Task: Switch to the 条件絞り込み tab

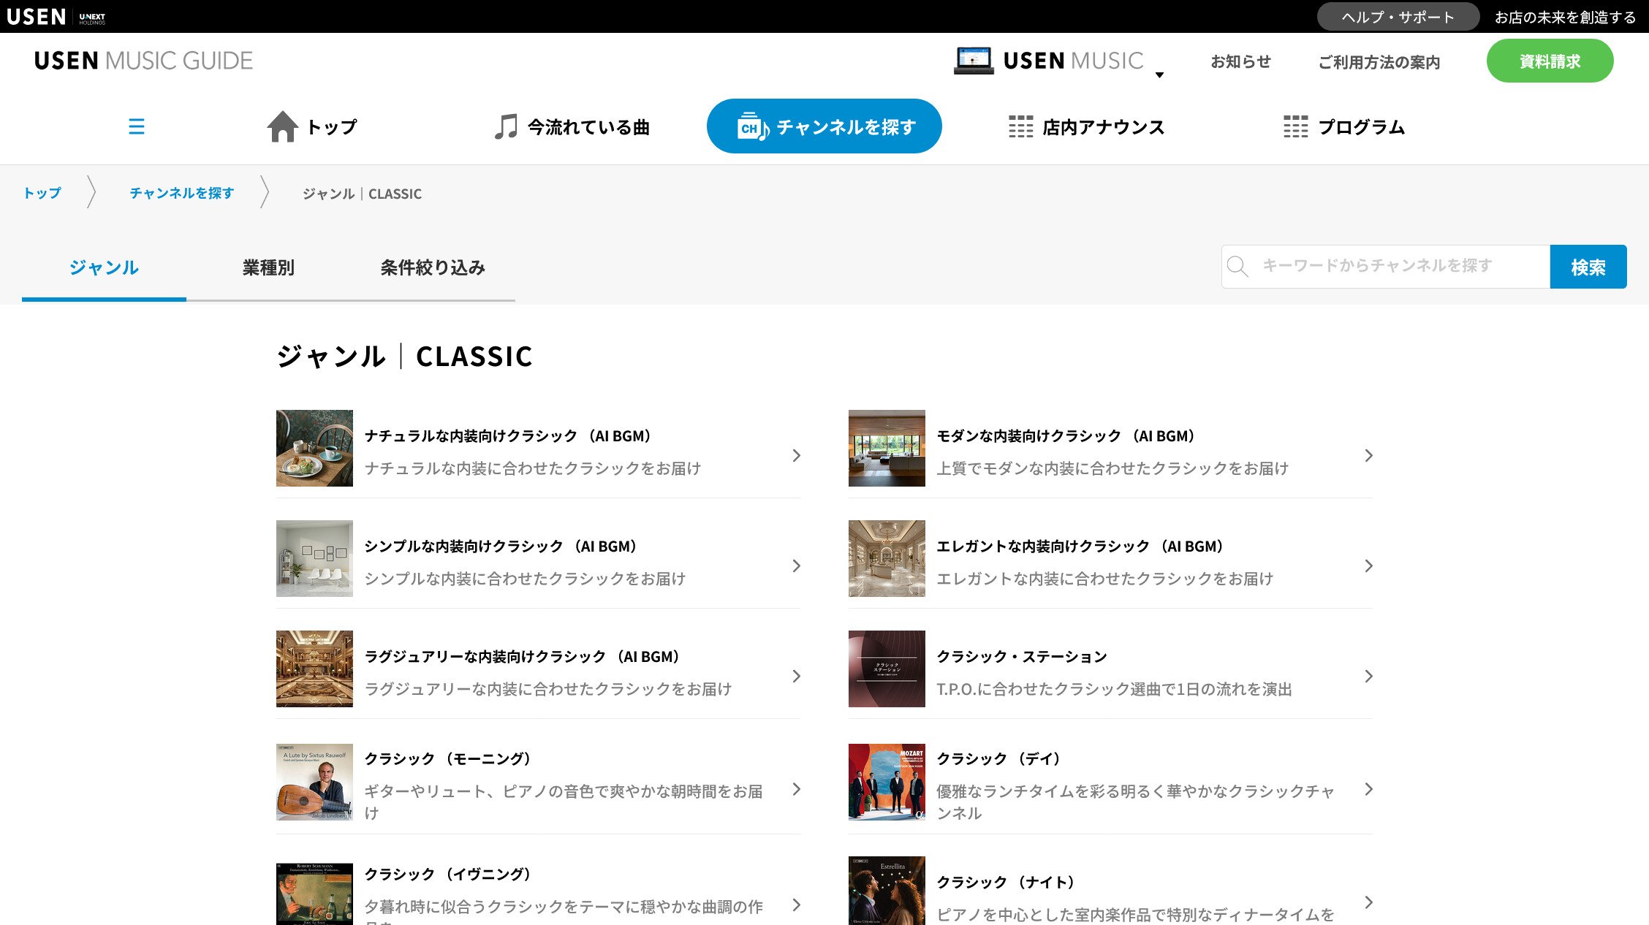Action: click(433, 267)
